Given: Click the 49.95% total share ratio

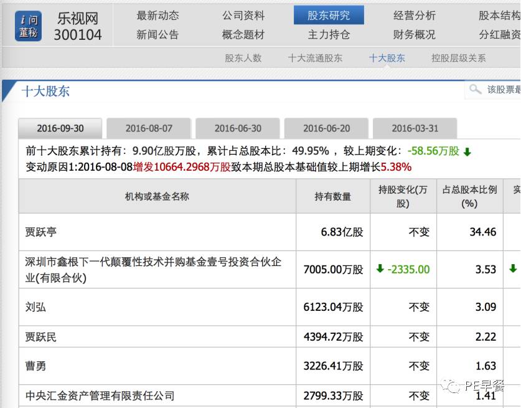Looking at the screenshot, I should [x=311, y=151].
